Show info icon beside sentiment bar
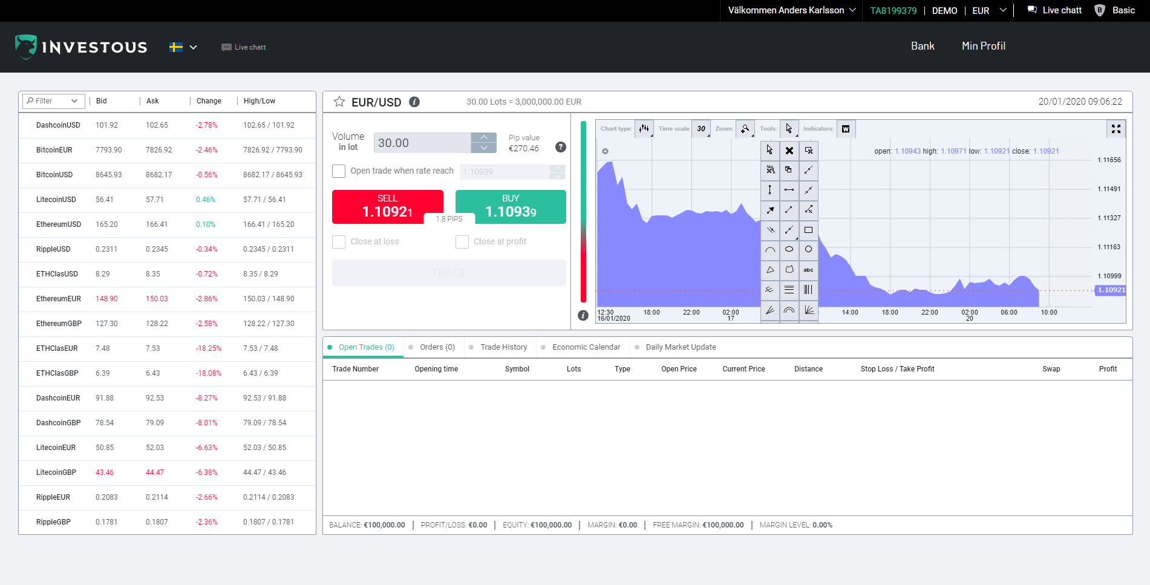 pos(583,315)
